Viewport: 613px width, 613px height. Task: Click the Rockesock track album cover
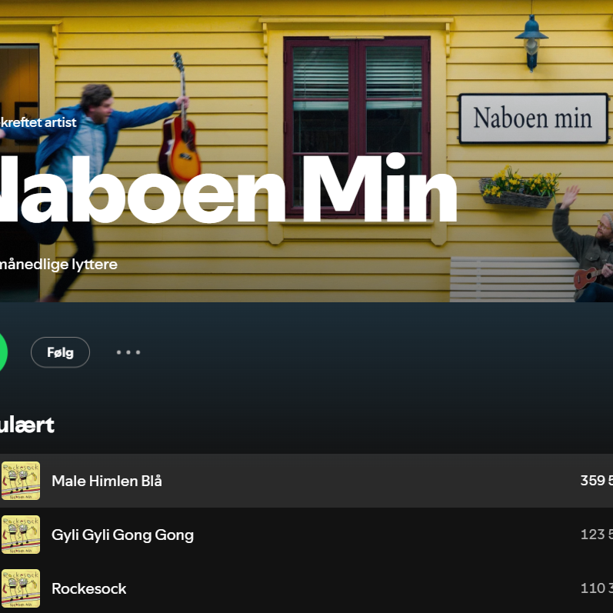[21, 588]
